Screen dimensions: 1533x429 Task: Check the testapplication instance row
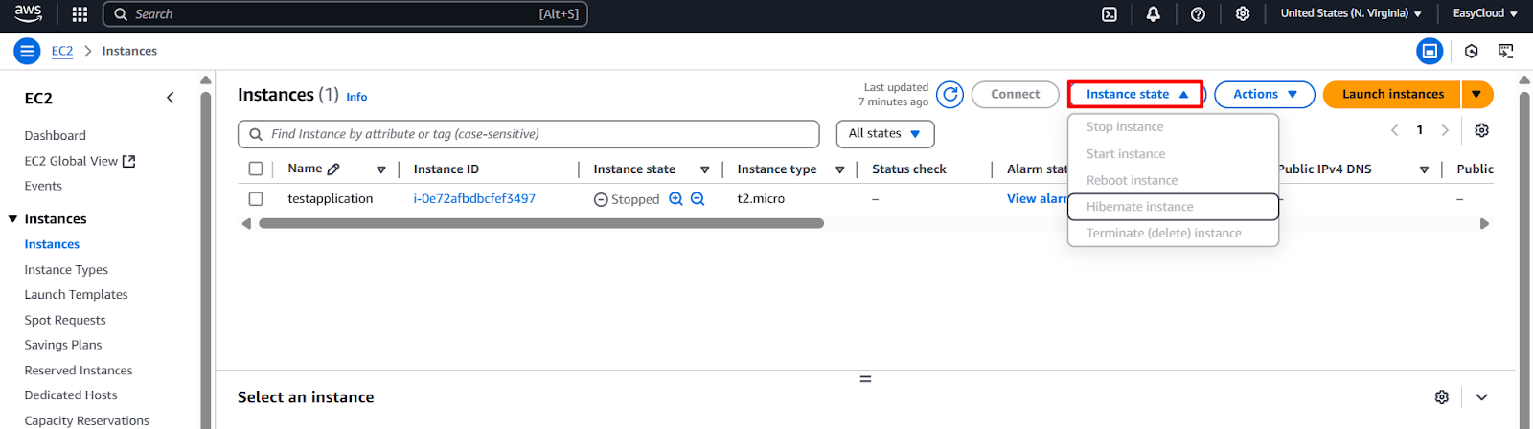point(256,199)
